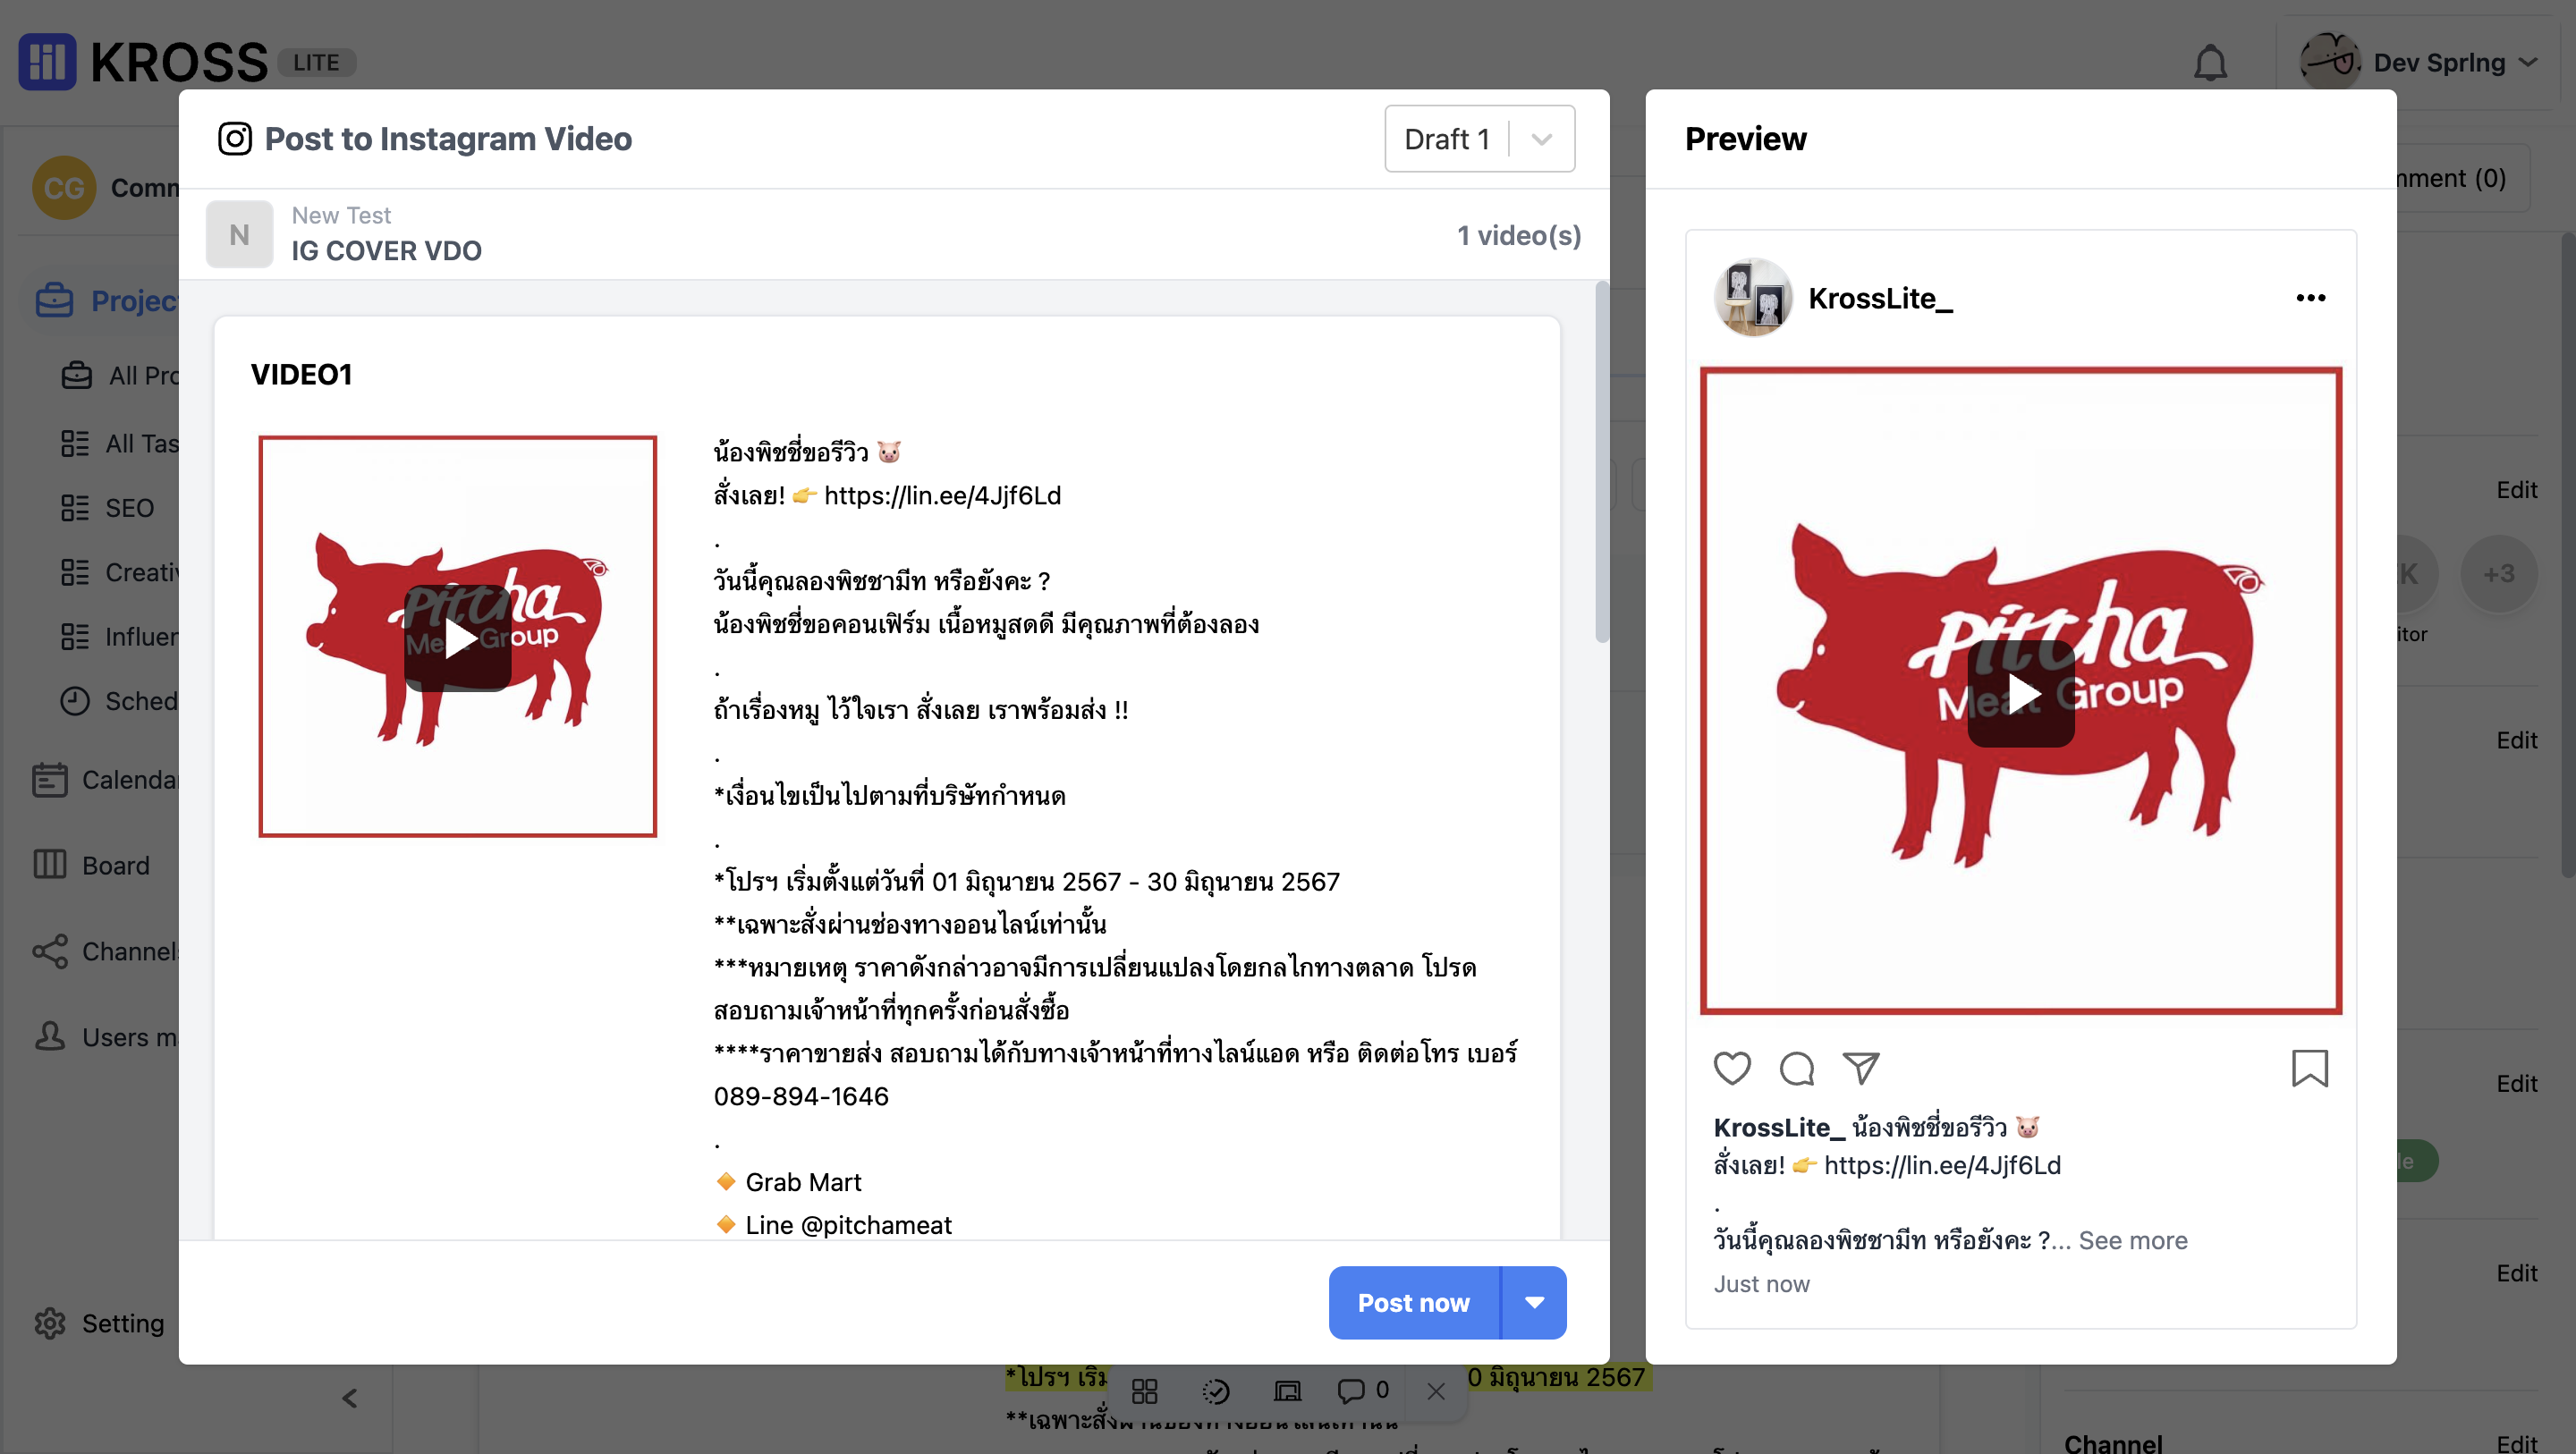The width and height of the screenshot is (2576, 1454).
Task: Open the Draft 1 dropdown
Action: pyautogui.click(x=1479, y=138)
